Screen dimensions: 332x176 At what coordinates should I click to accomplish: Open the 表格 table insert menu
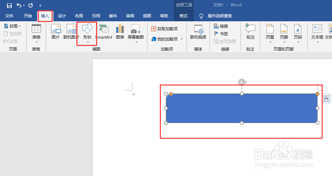tap(36, 33)
